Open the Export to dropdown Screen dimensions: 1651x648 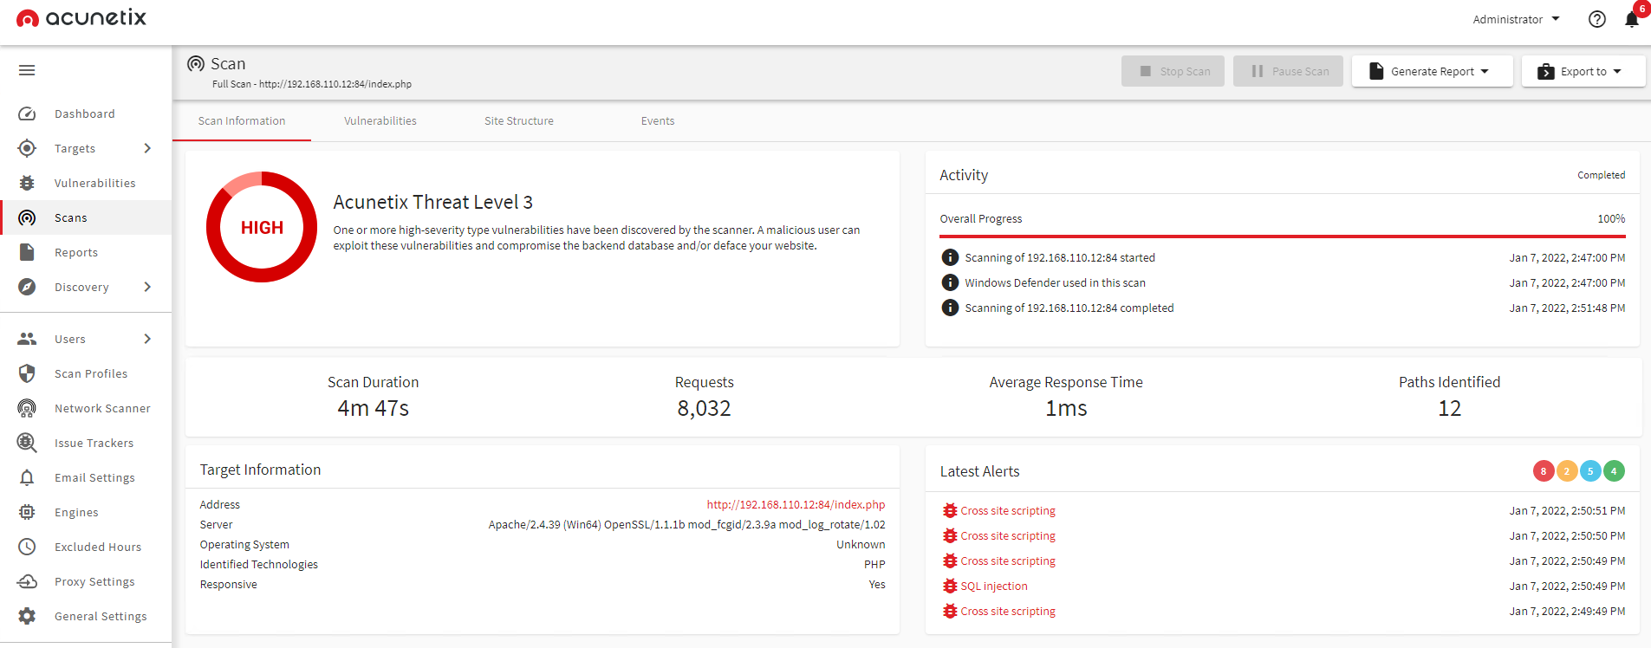click(1583, 71)
